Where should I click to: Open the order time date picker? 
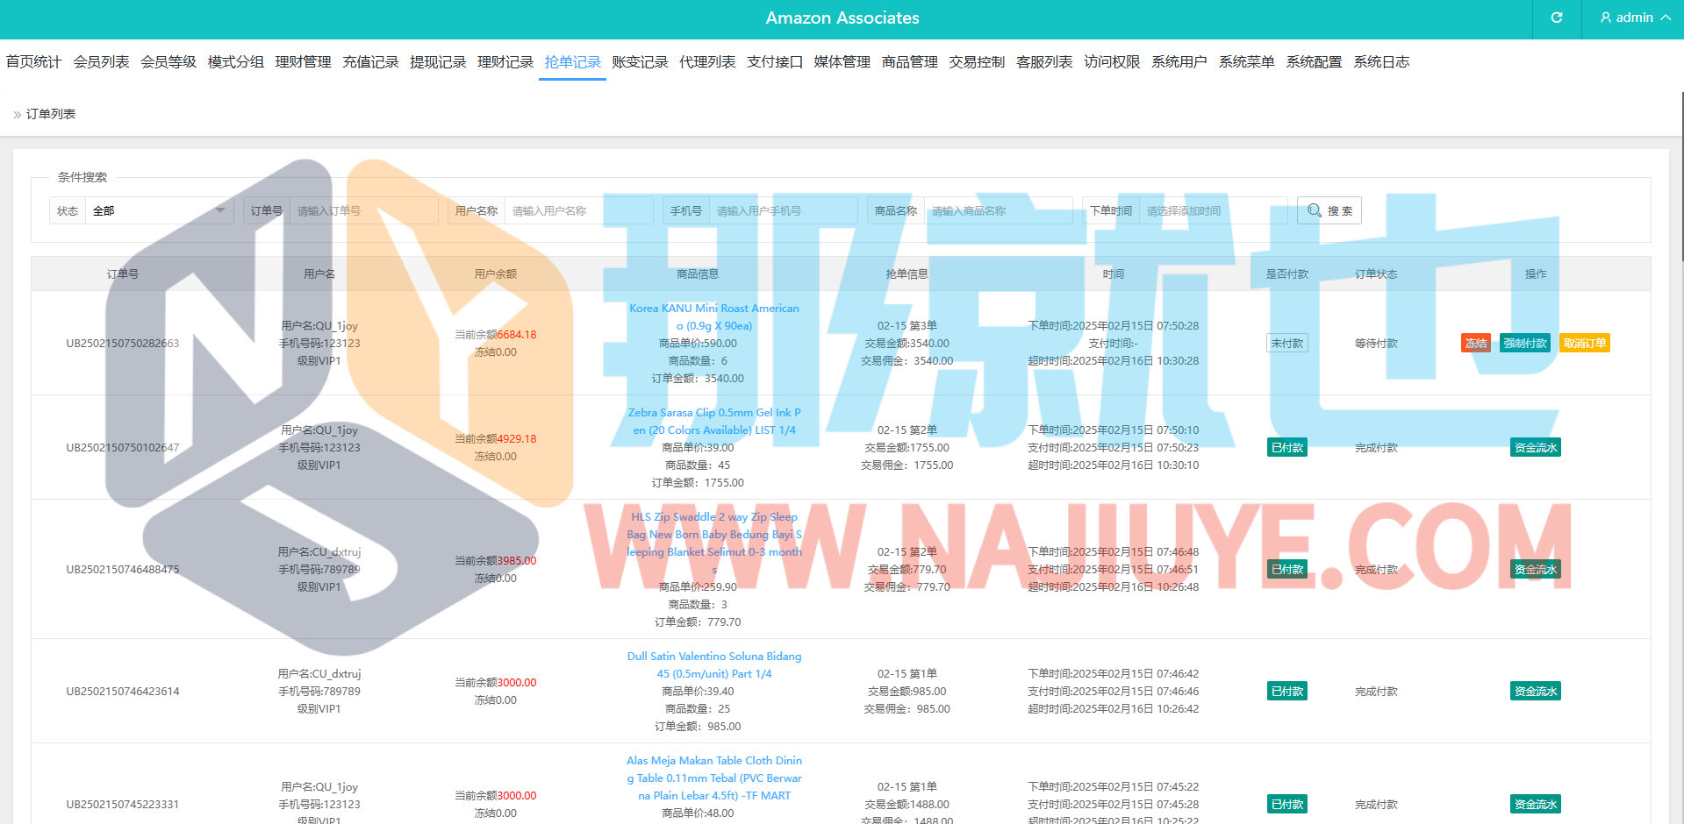point(1213,210)
